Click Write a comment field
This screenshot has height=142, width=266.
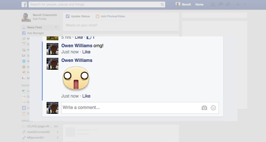[140, 108]
